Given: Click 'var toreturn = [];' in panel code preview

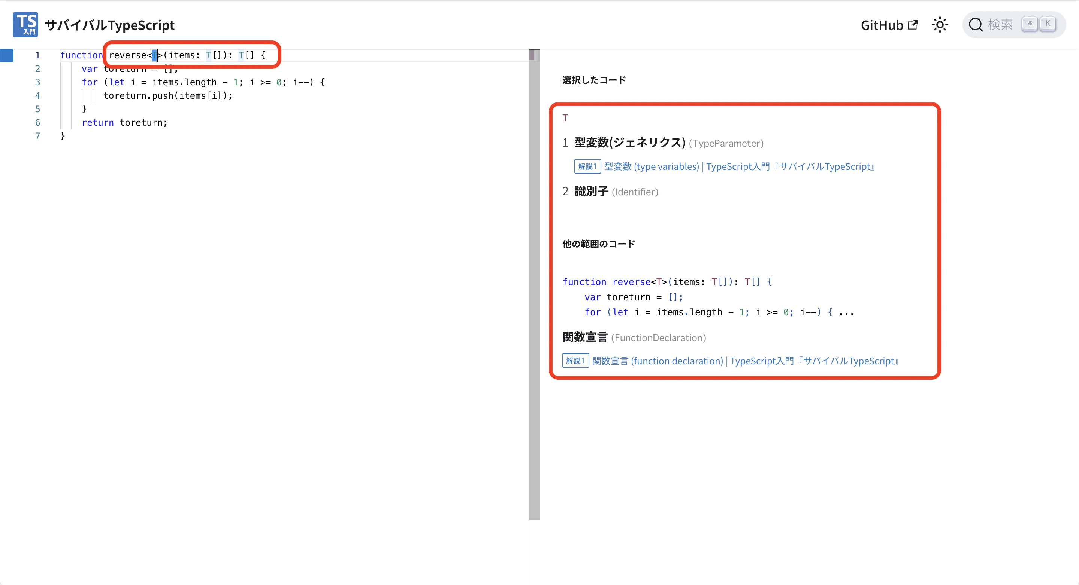Looking at the screenshot, I should [634, 297].
